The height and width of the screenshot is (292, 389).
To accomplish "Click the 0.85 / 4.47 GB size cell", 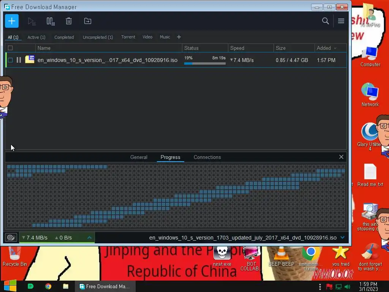I will coord(292,60).
